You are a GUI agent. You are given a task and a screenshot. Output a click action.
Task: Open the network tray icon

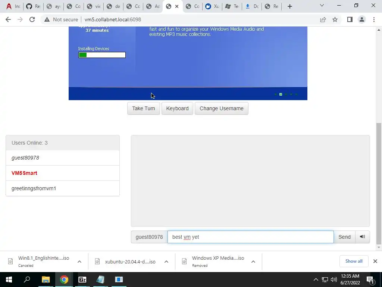(x=325, y=280)
